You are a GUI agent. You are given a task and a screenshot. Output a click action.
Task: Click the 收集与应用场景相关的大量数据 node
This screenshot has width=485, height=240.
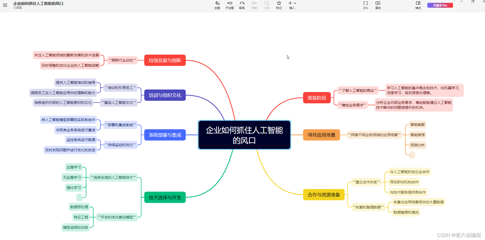[x=419, y=202]
